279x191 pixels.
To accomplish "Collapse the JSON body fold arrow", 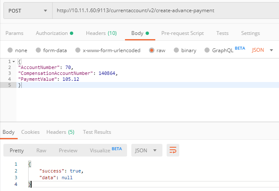I will tap(13, 61).
